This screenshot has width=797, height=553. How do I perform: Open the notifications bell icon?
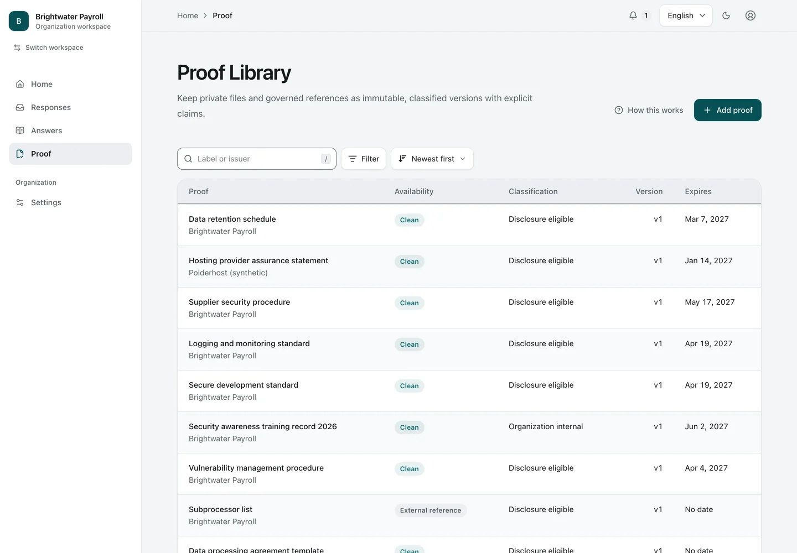(x=633, y=15)
